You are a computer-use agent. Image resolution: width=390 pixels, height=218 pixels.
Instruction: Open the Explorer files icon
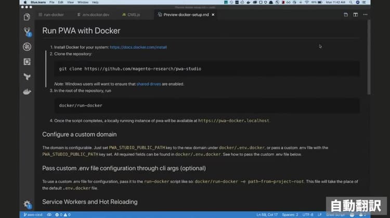tap(27, 17)
